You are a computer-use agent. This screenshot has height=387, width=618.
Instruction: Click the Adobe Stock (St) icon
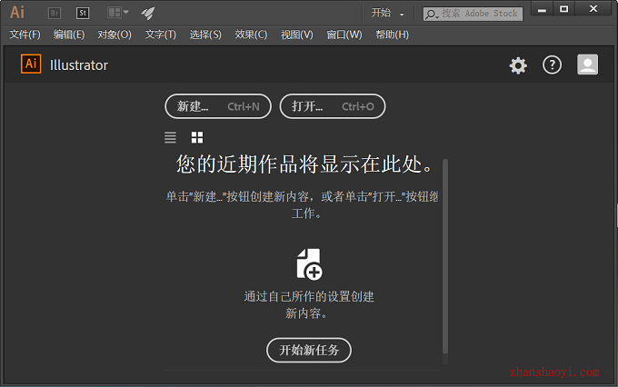(x=82, y=13)
